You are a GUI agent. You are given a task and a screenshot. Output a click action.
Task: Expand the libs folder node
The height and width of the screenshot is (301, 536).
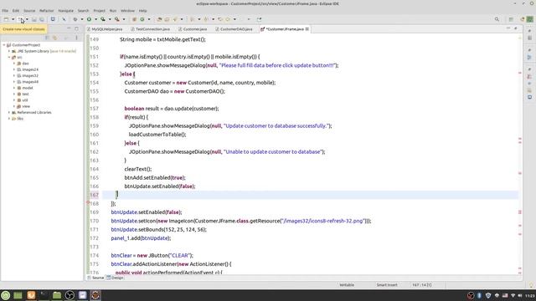[9, 119]
